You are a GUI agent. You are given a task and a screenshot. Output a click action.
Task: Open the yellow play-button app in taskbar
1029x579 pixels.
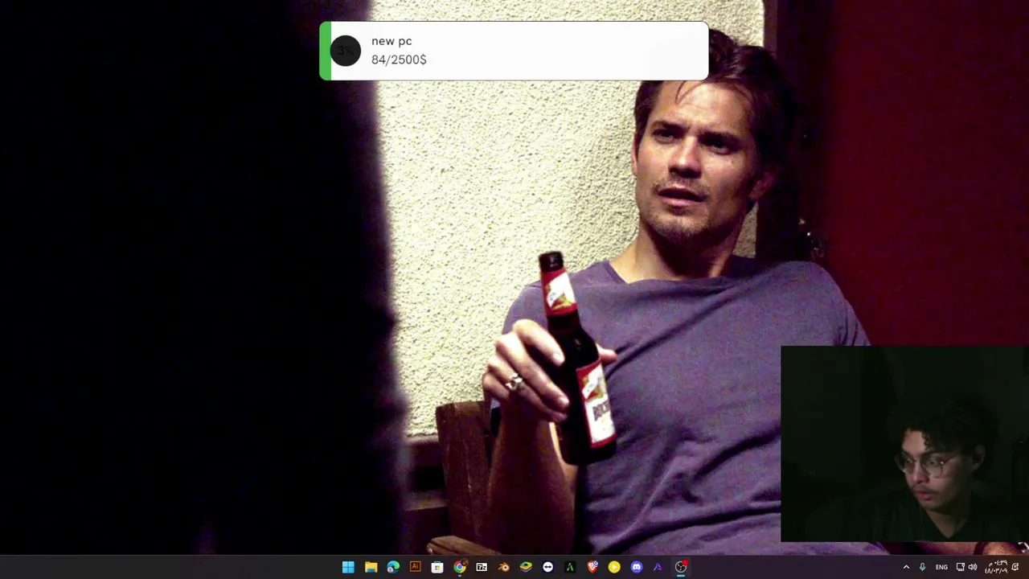point(614,567)
